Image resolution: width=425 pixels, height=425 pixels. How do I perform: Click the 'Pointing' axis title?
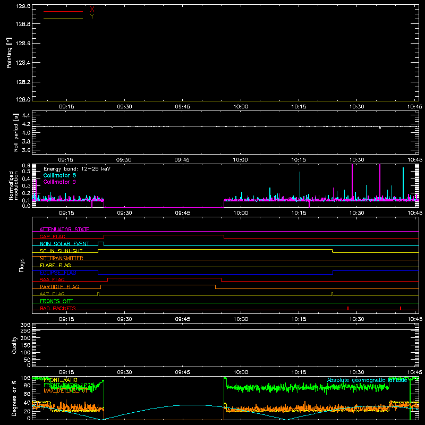tap(10, 53)
